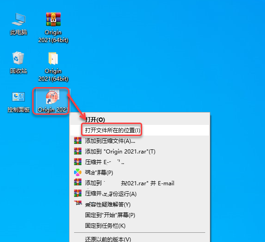265x242 pixels.
Task: Choose 固定到"开始"屏幕(P) menu entry
Action: [x=140, y=215]
